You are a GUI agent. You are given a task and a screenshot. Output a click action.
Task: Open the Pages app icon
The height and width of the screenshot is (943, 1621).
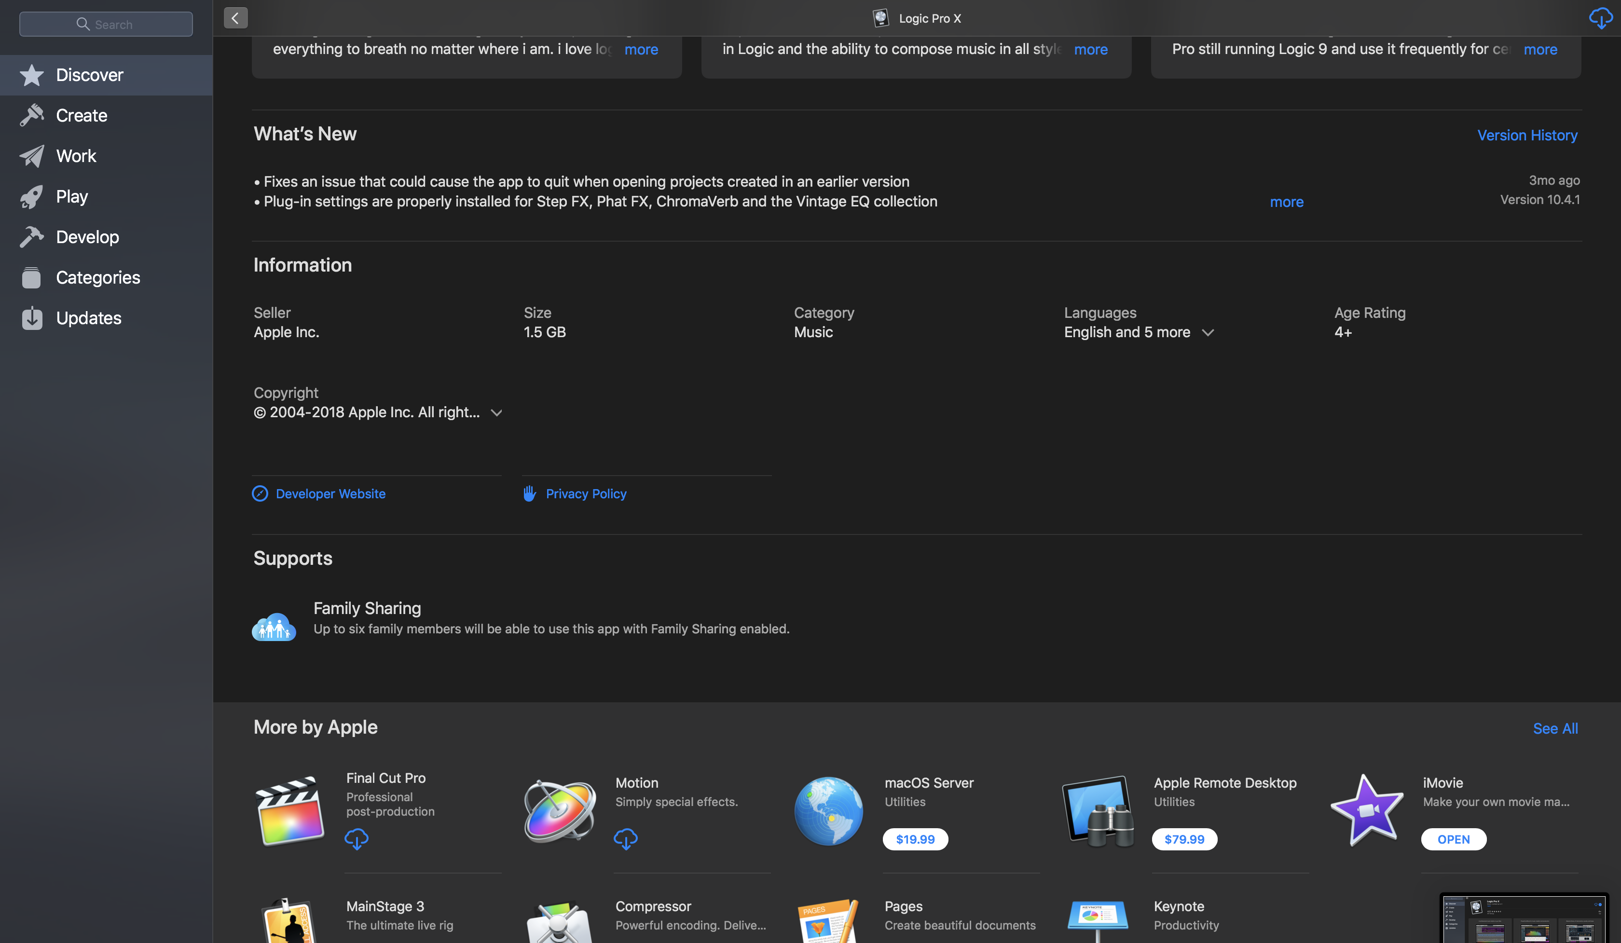tap(828, 921)
